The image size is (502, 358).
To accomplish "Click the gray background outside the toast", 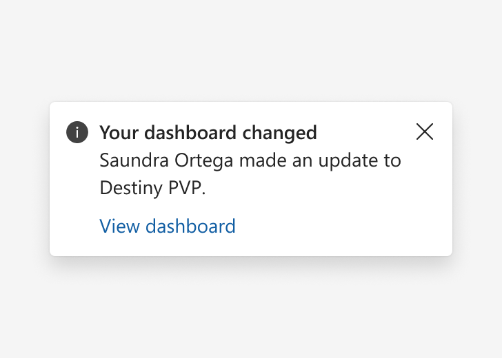I will click(251, 48).
